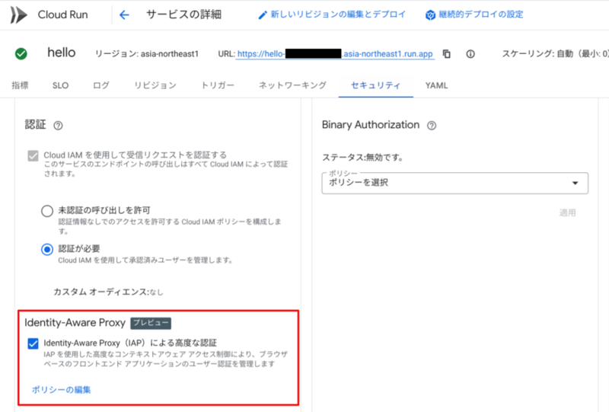Copy the service URL with copy icon

[447, 53]
